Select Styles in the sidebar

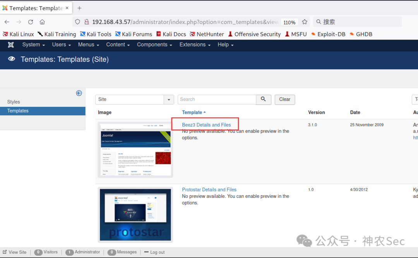[14, 102]
